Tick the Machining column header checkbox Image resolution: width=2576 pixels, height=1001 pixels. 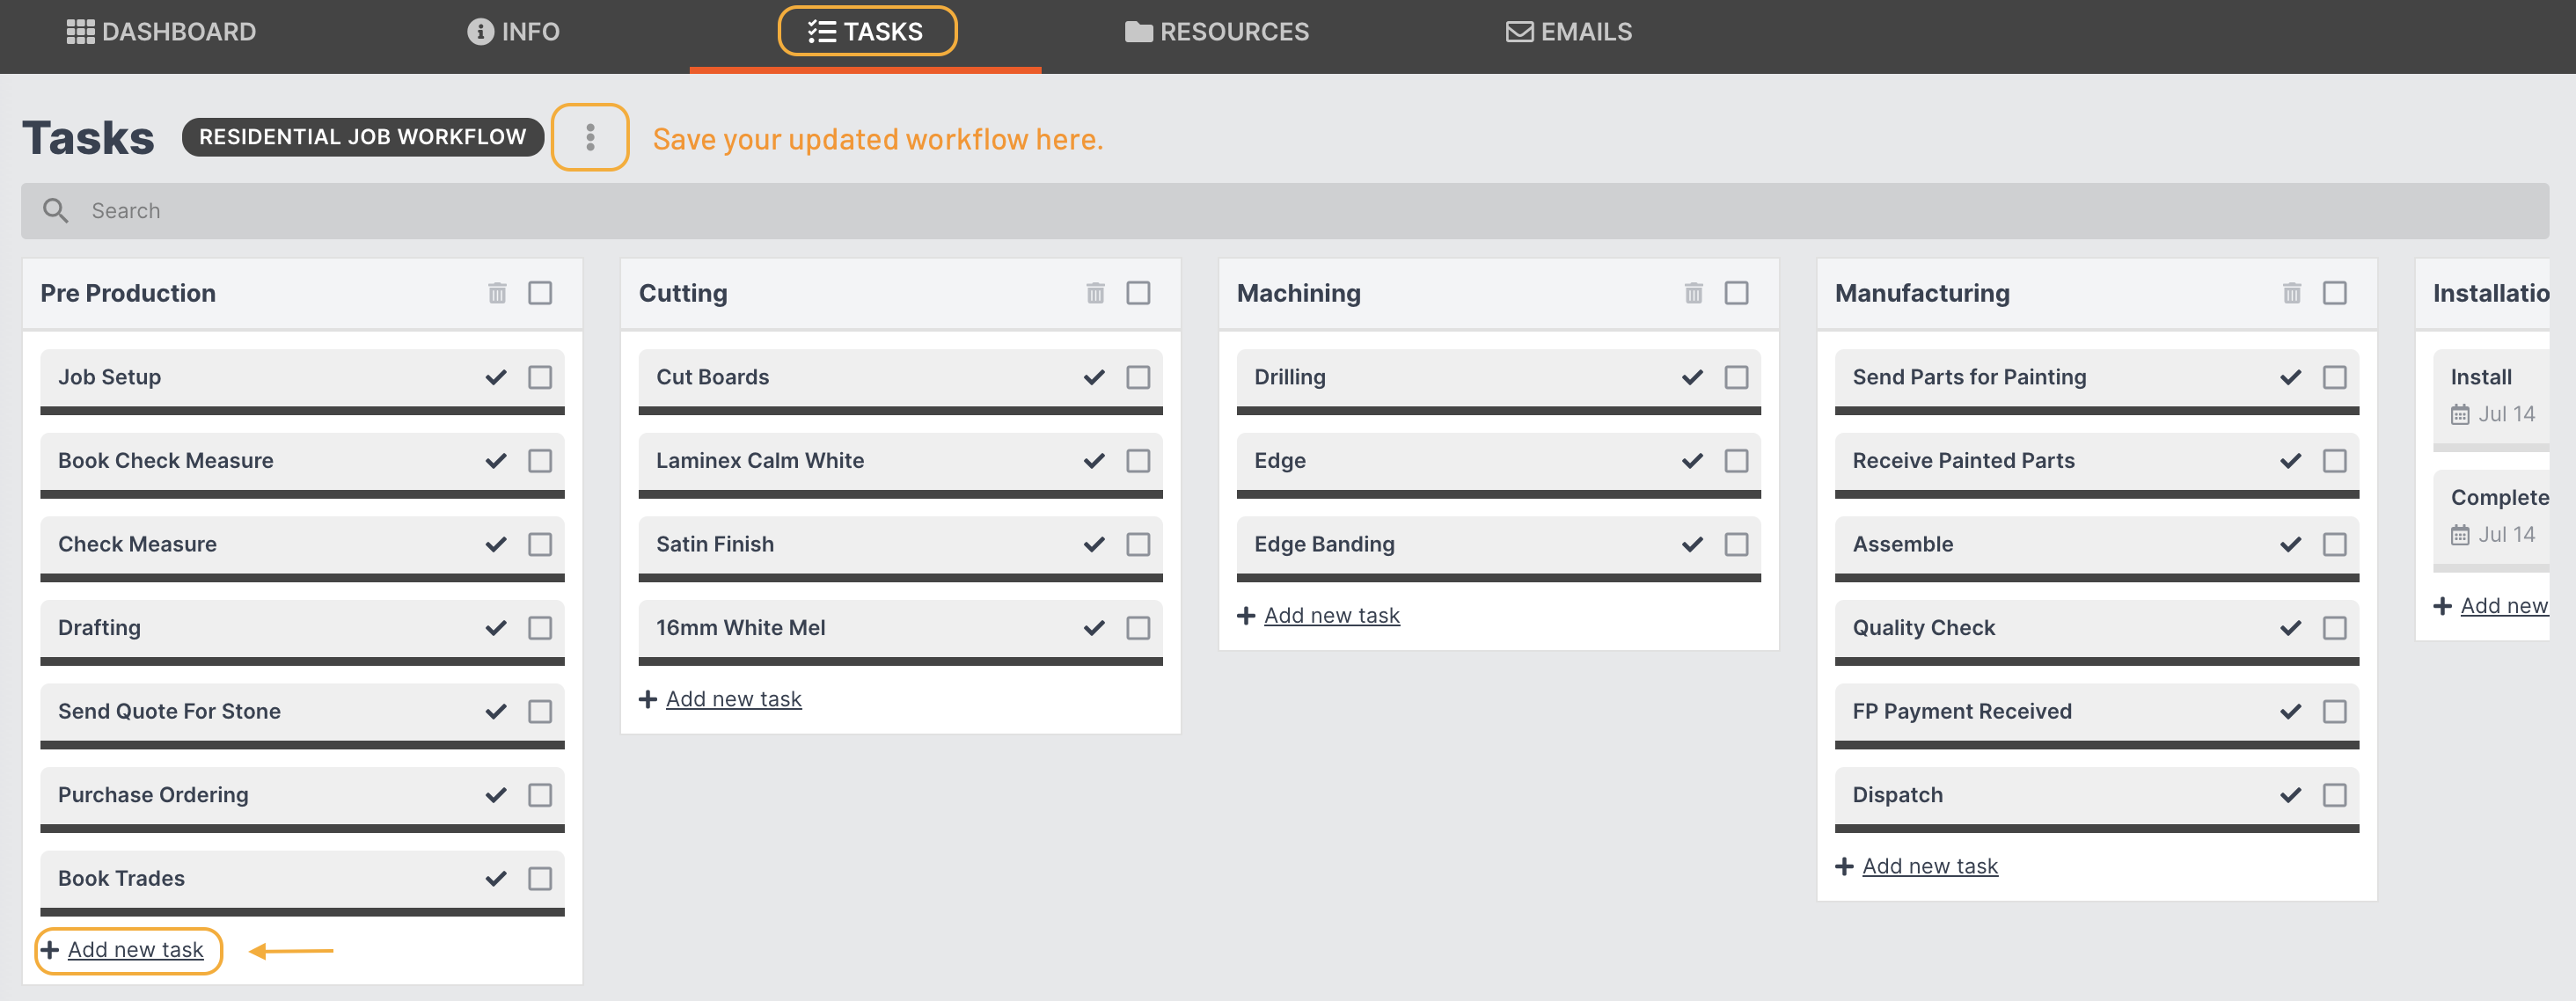pos(1736,293)
